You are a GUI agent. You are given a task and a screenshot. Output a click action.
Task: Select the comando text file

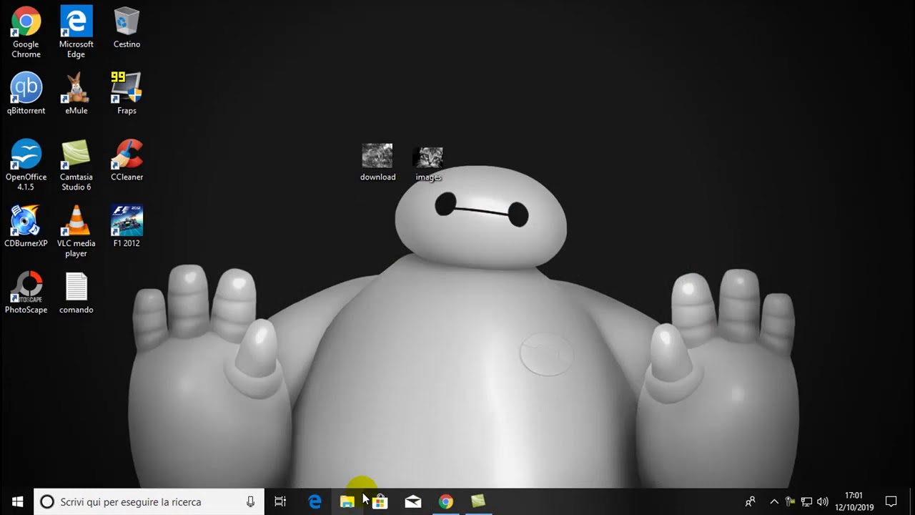(x=76, y=293)
